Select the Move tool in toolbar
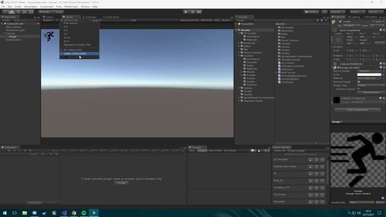 click(11, 12)
